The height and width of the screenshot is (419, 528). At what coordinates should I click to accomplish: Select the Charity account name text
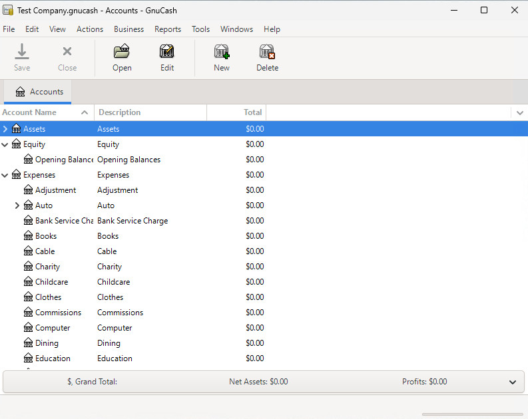coord(47,267)
